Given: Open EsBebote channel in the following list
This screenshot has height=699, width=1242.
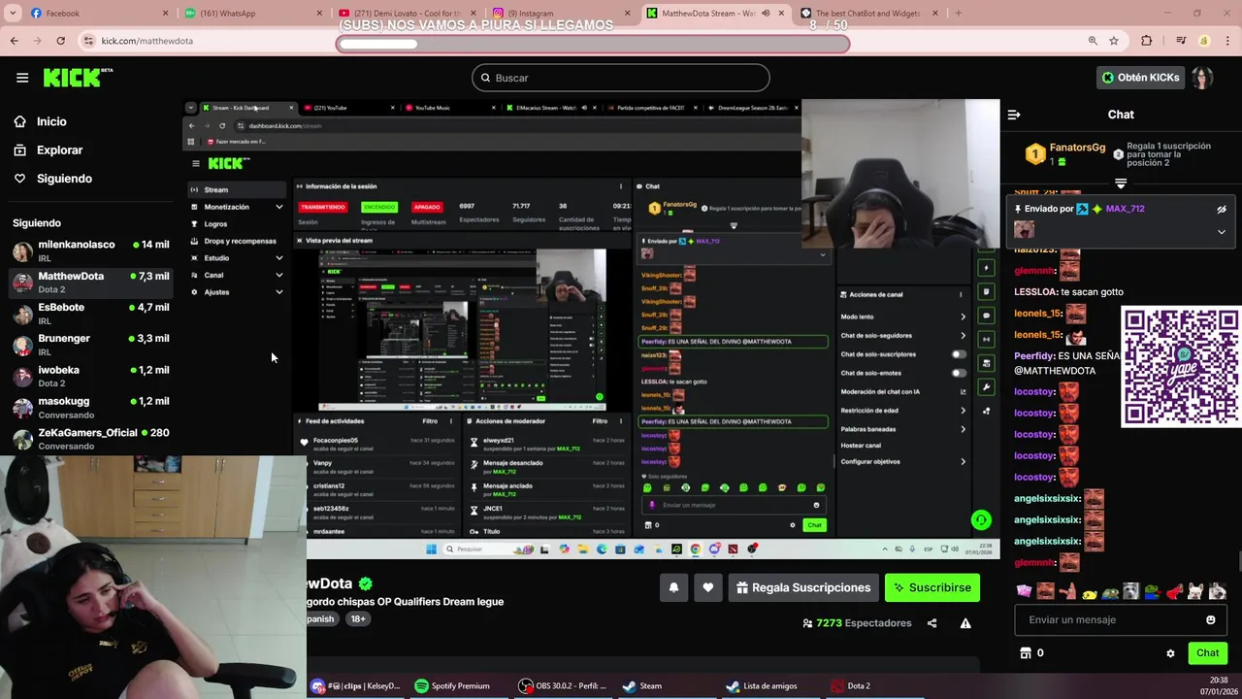Looking at the screenshot, I should pos(90,314).
